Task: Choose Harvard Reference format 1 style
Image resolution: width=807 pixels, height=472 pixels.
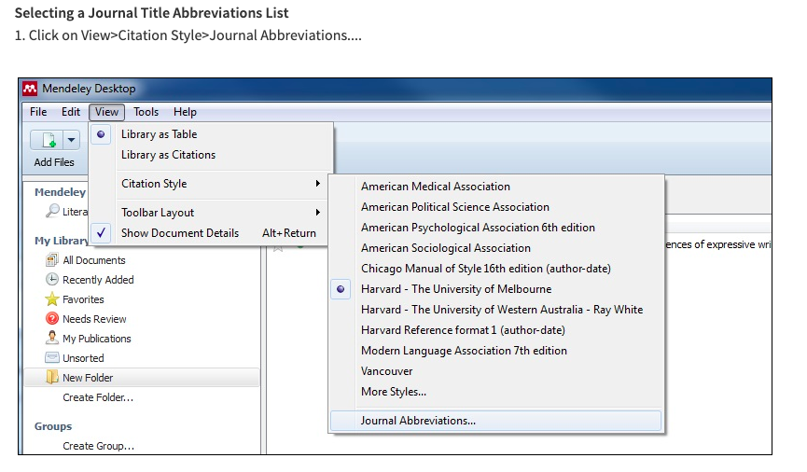Action: coord(463,330)
